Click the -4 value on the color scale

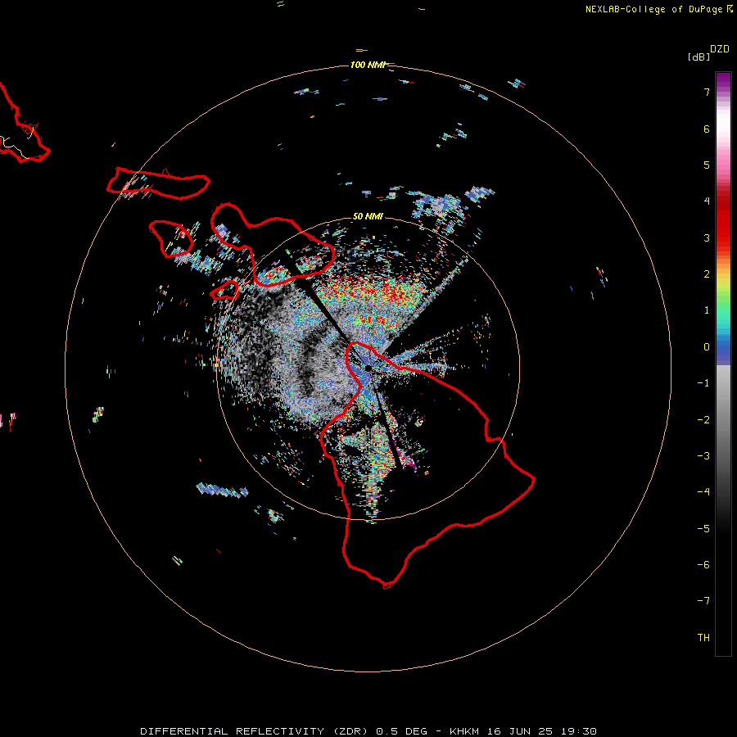[703, 492]
